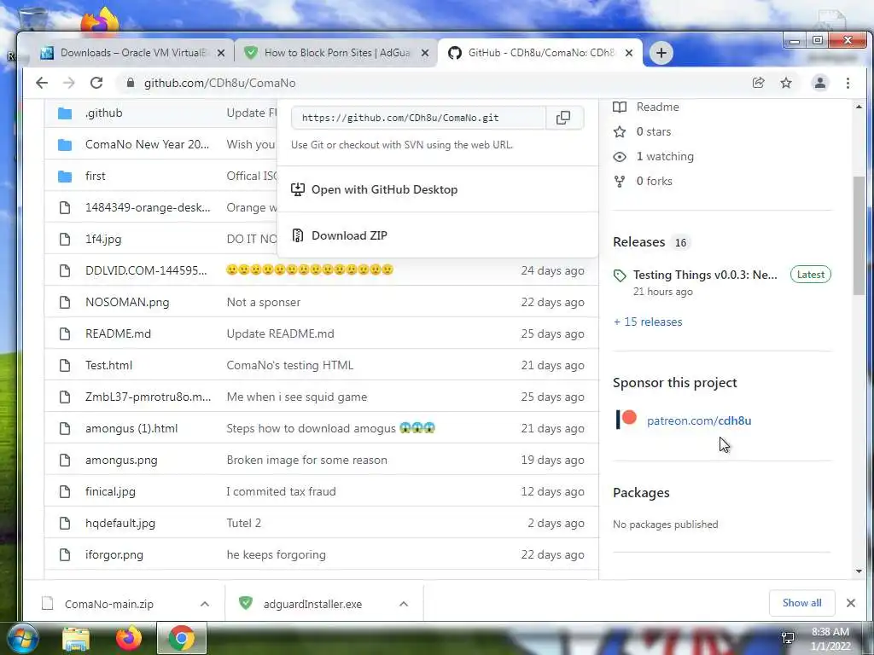Open the .github folder
Image resolution: width=874 pixels, height=655 pixels.
pos(103,113)
